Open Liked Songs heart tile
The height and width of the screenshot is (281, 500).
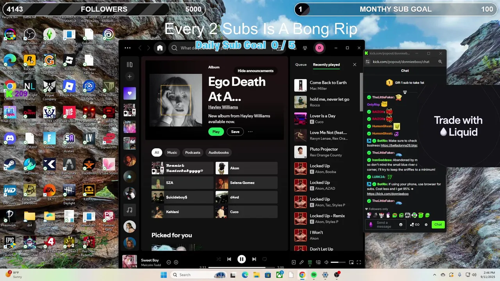click(x=130, y=93)
